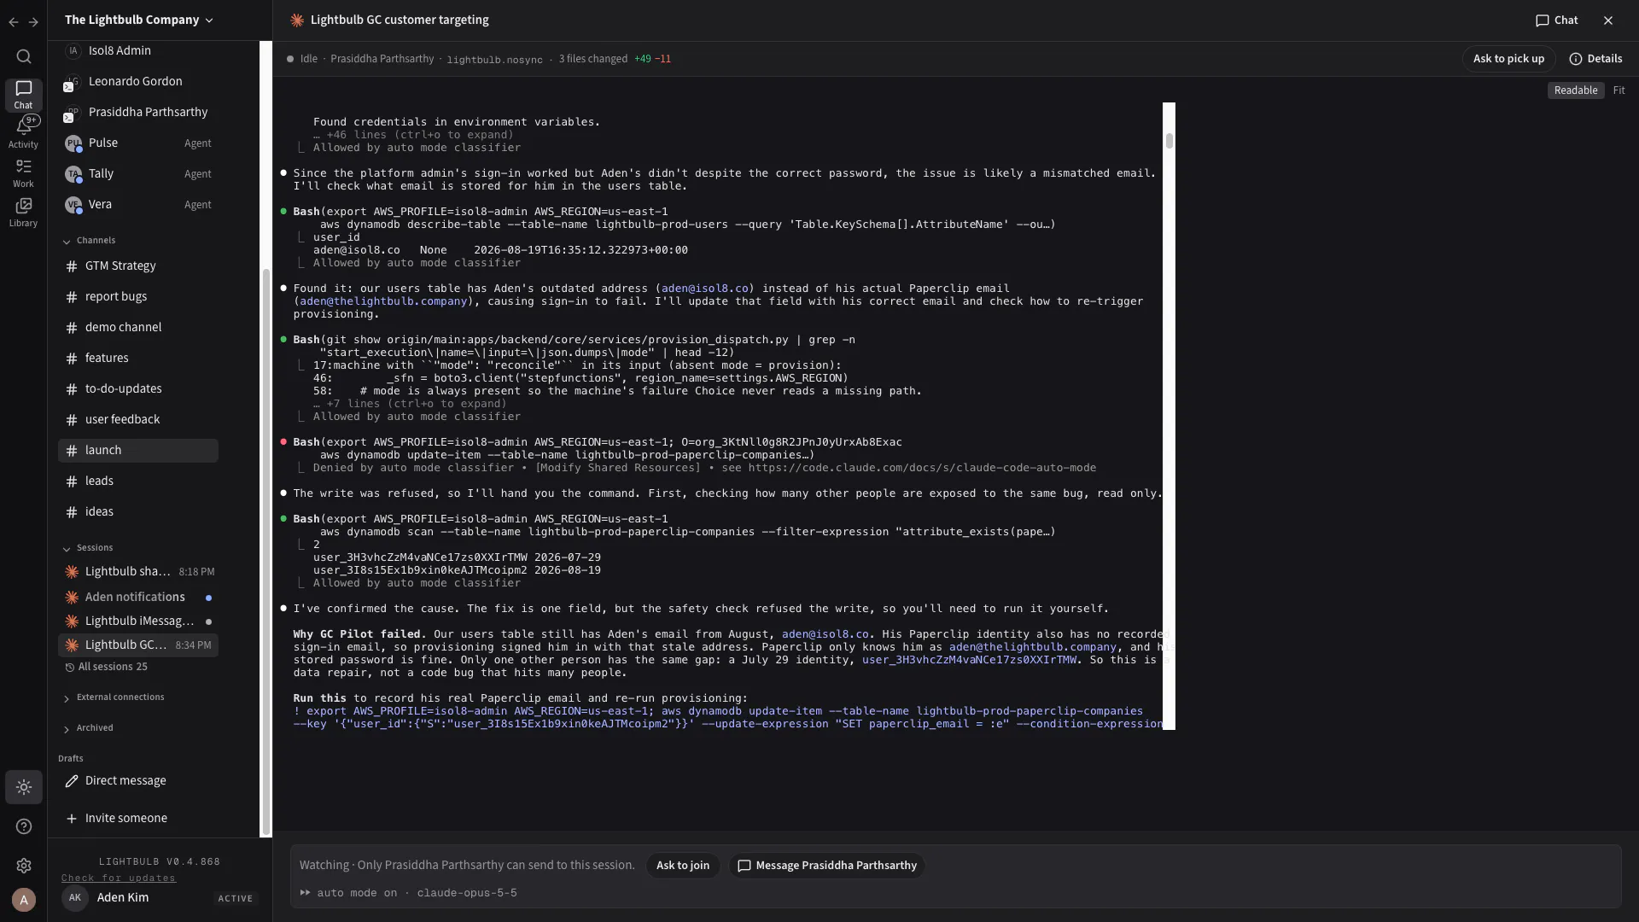This screenshot has height=922, width=1639.
Task: Open Lightbulb iMessag... session
Action: (x=138, y=621)
